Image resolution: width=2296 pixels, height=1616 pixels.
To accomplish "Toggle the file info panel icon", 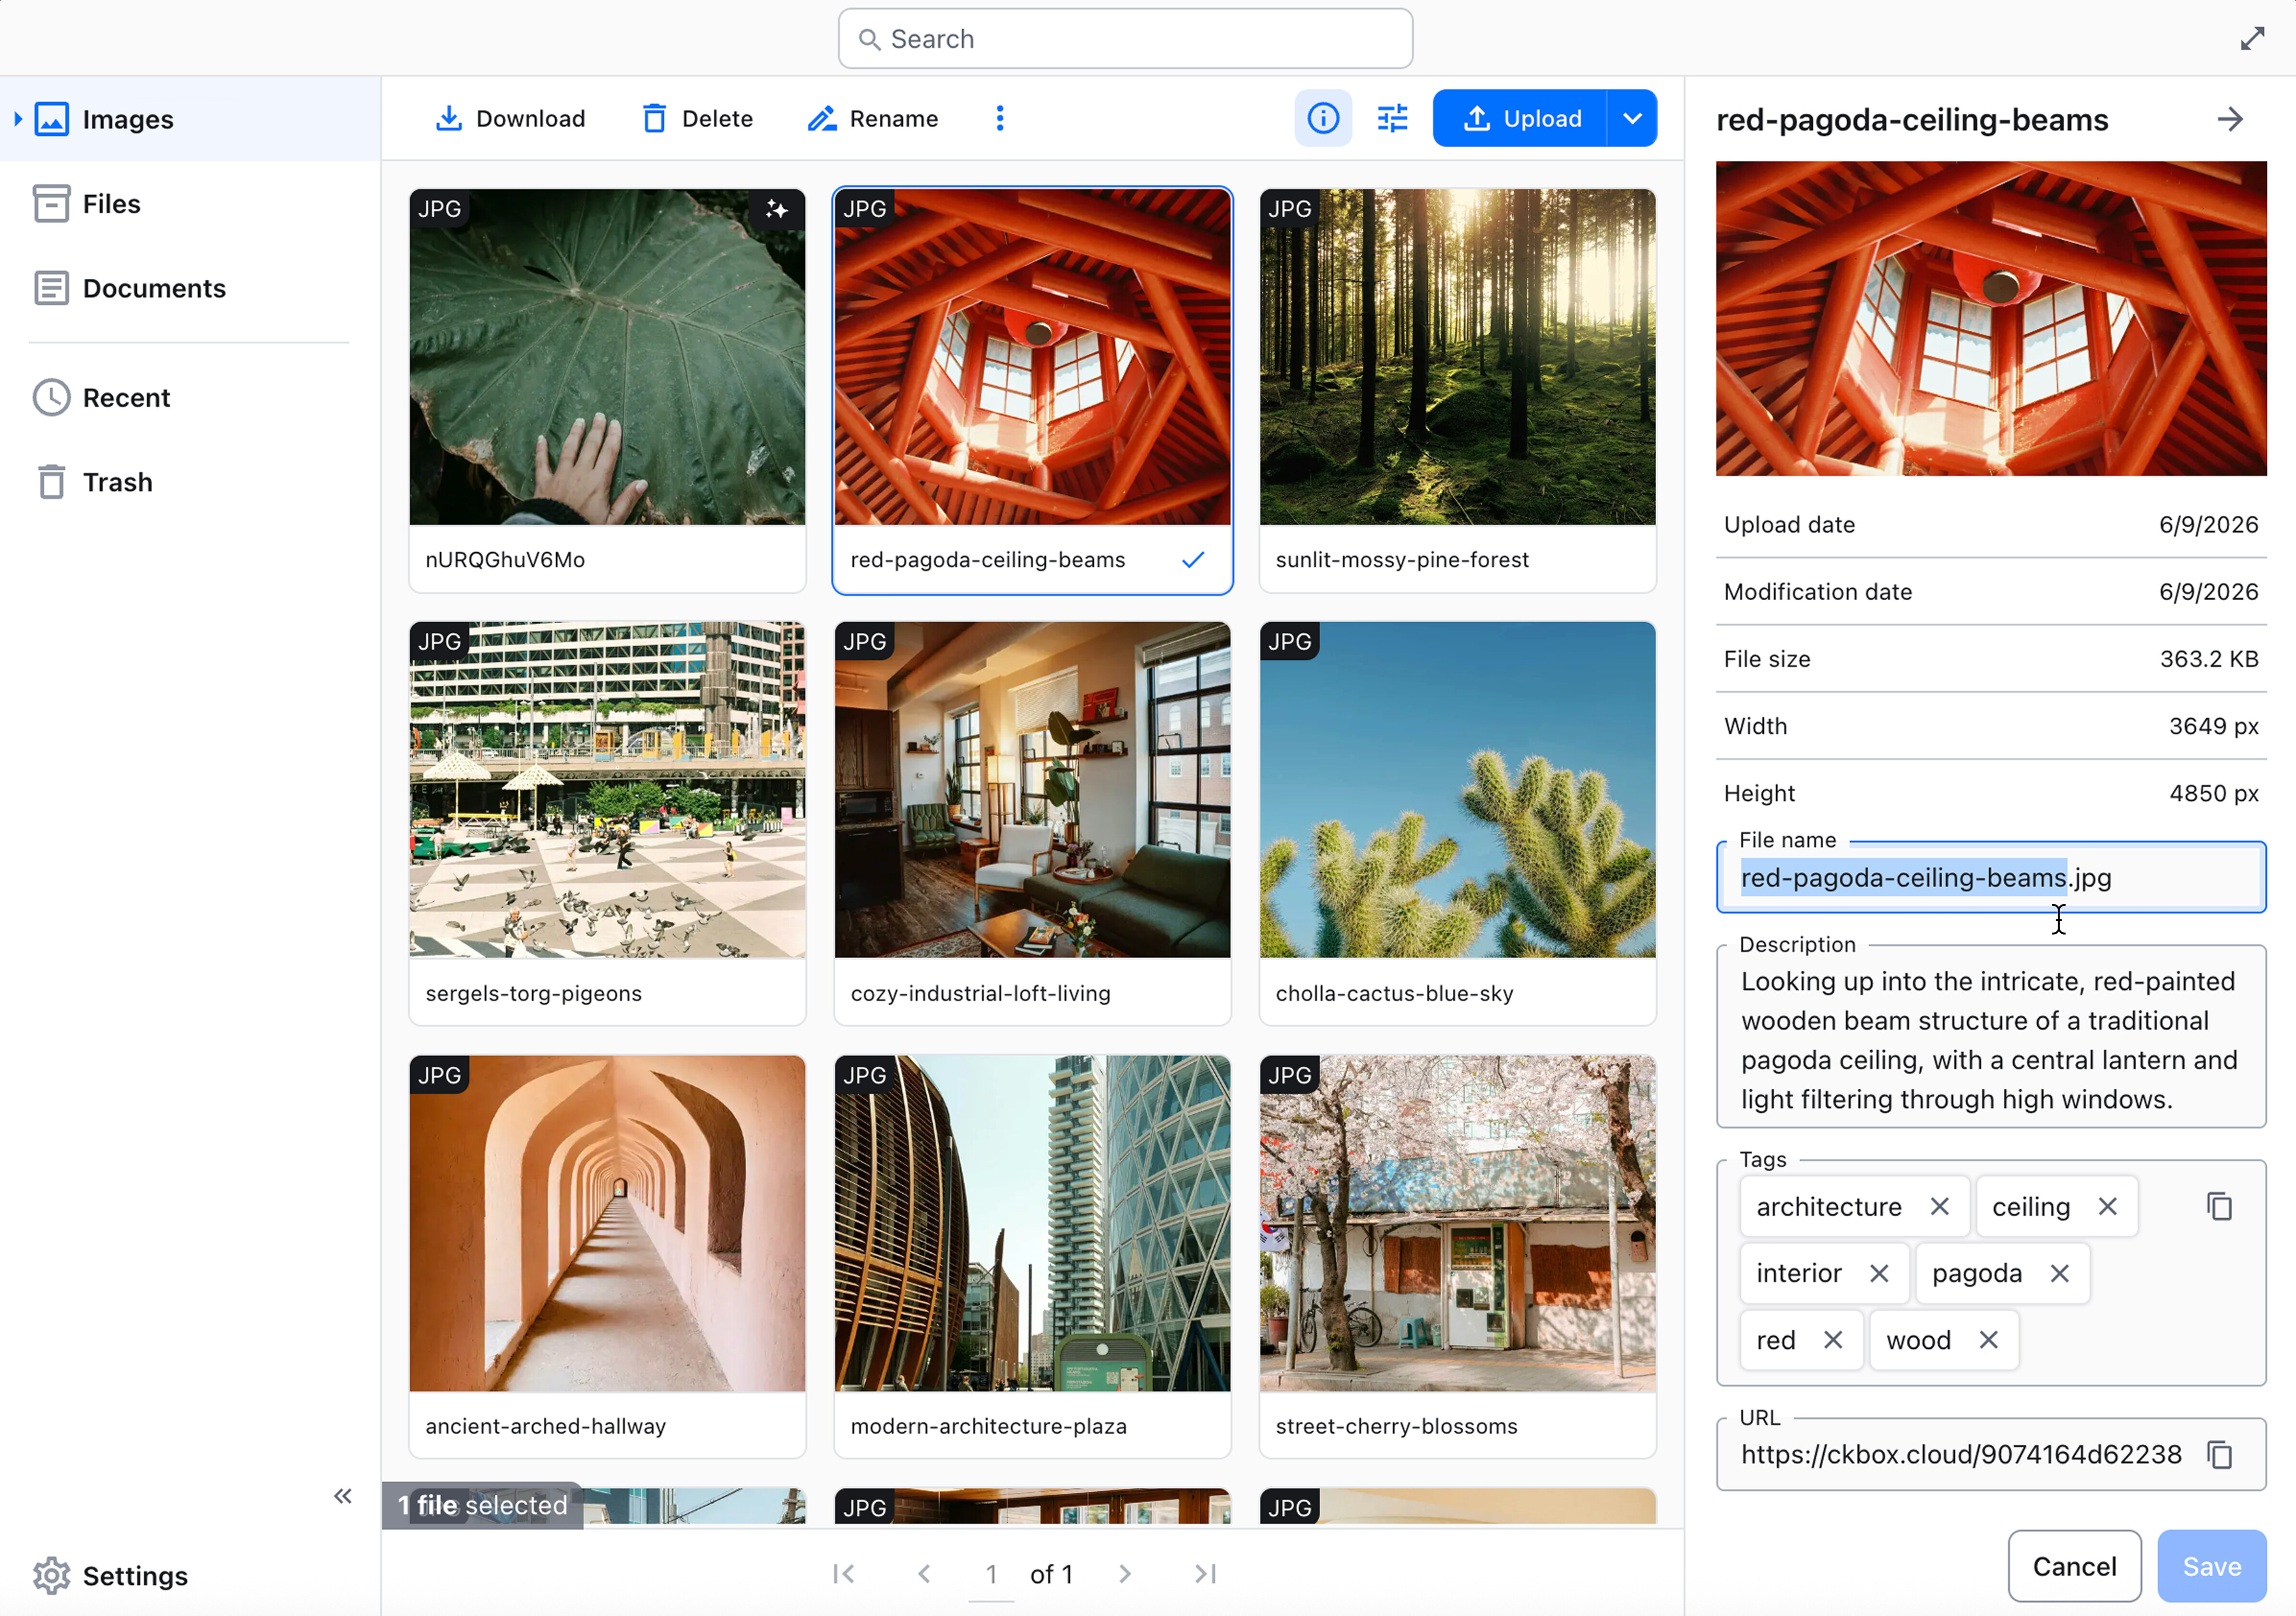I will click(x=1323, y=119).
